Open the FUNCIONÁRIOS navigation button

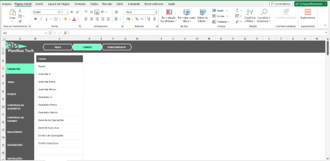coord(117,47)
